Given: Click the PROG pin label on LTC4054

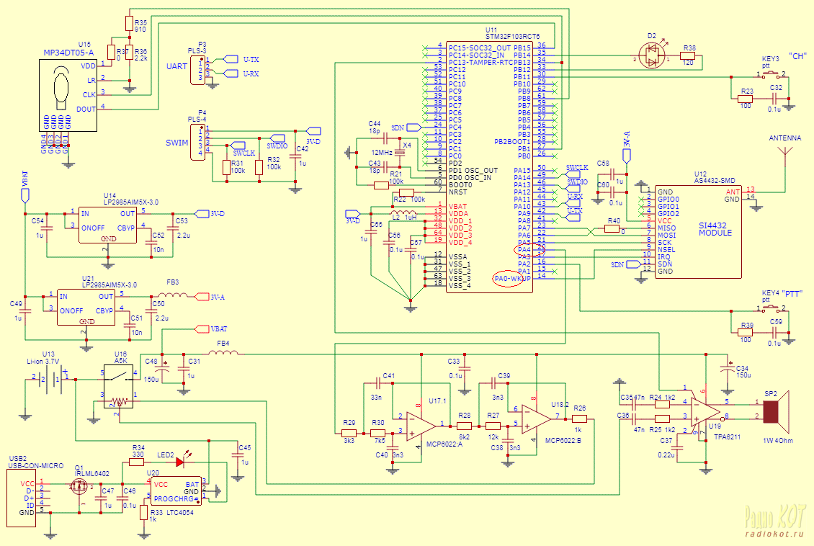Looking at the screenshot, I should point(164,498).
